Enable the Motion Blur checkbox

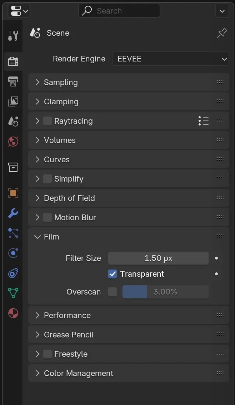[47, 217]
